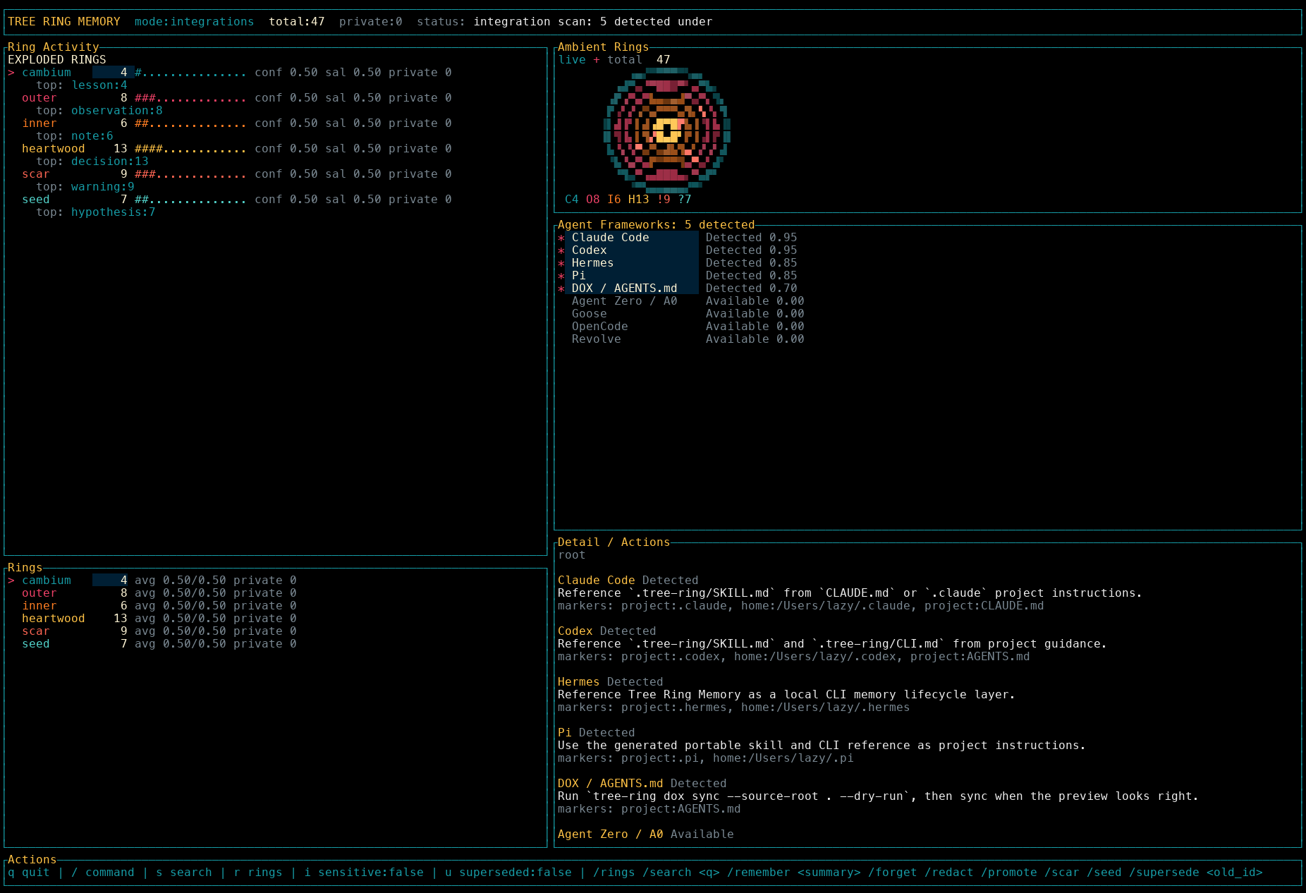The width and height of the screenshot is (1306, 893).
Task: Click the /promote command
Action: 1009,873
